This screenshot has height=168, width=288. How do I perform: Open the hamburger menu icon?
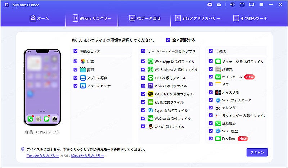[261, 5]
